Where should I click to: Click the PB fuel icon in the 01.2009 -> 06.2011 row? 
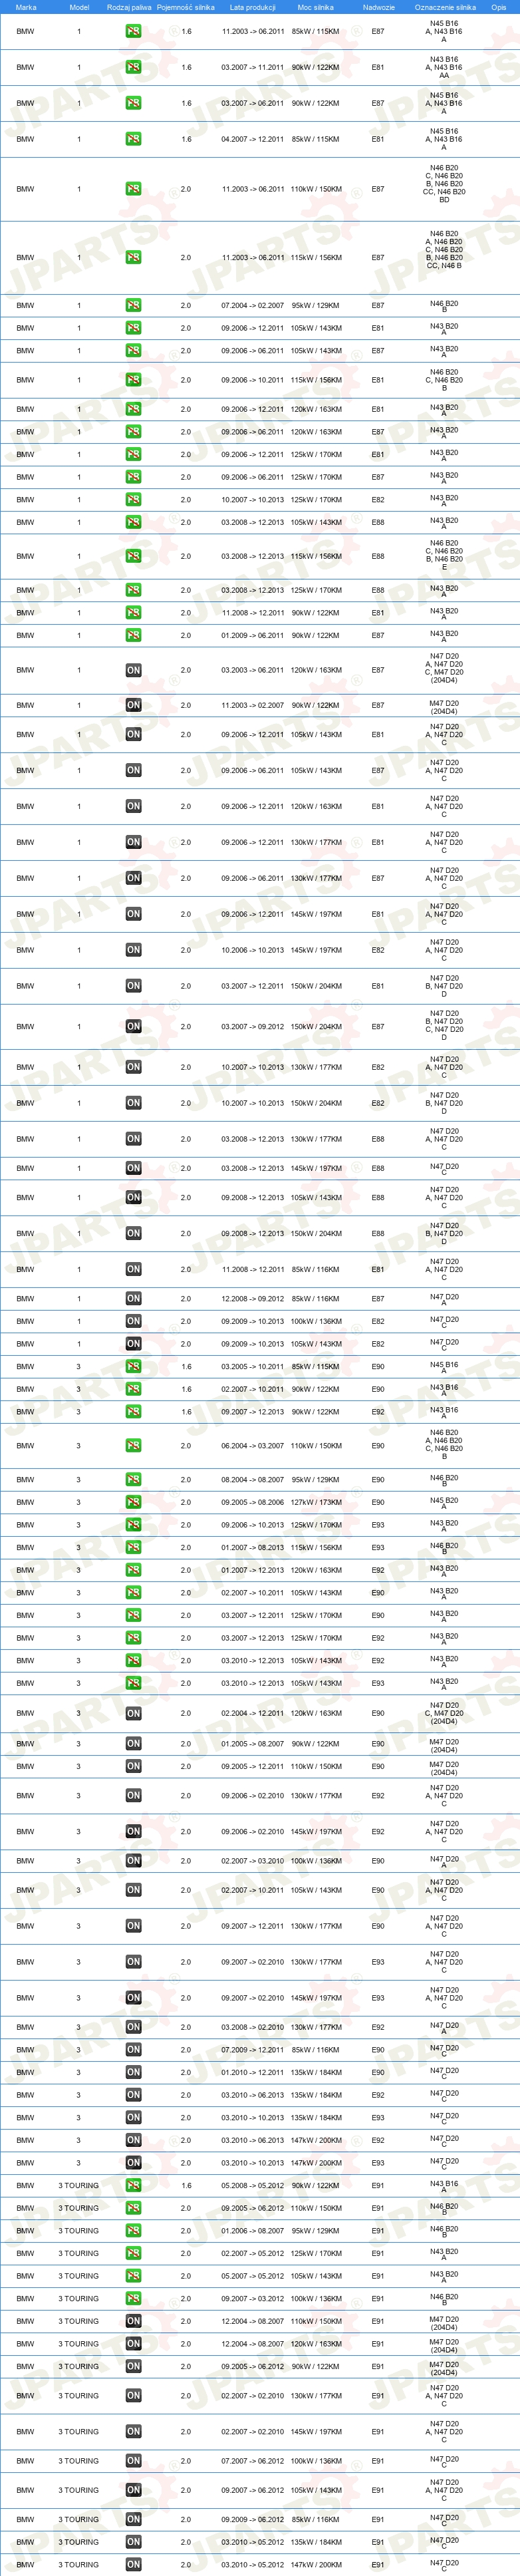tap(133, 635)
